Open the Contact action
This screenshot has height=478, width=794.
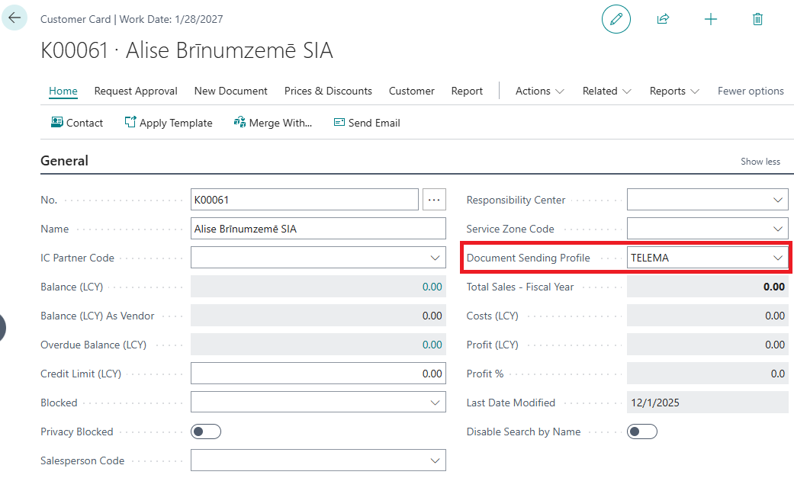[x=76, y=123]
